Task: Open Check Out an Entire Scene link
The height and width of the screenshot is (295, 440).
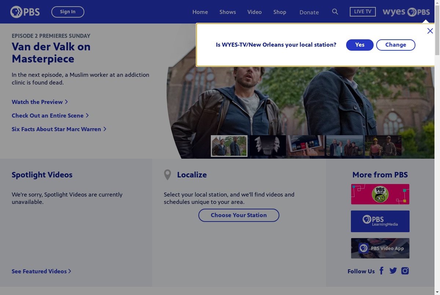Action: pos(50,115)
